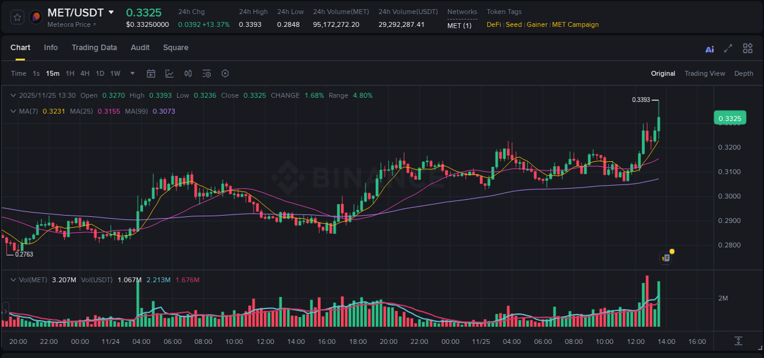Collapse the MA indicators row chevron
The height and width of the screenshot is (358, 764).
(13, 111)
